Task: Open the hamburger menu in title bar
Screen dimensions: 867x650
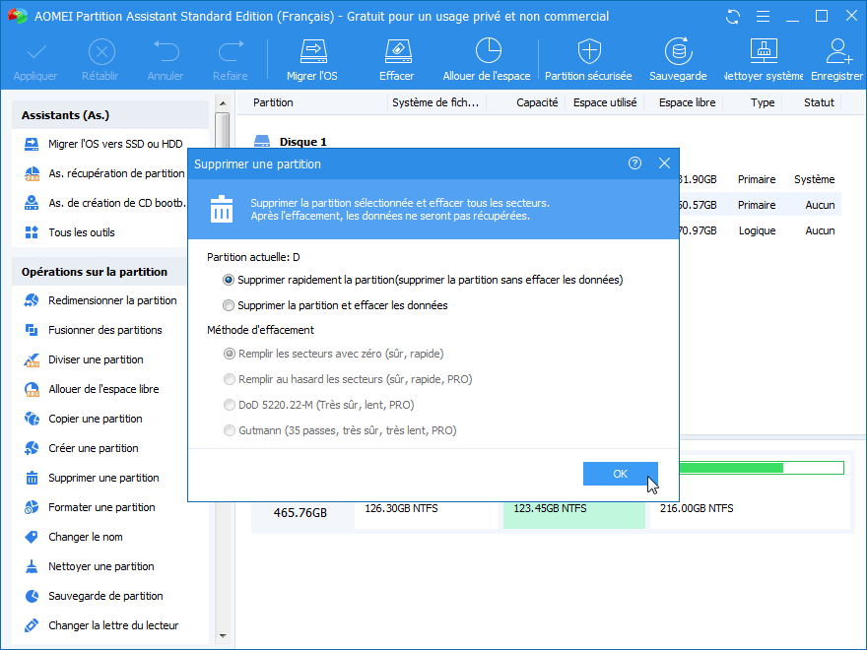Action: 763,17
